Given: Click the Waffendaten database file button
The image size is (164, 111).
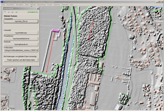Looking at the screenshot, I should pyautogui.click(x=21, y=50).
